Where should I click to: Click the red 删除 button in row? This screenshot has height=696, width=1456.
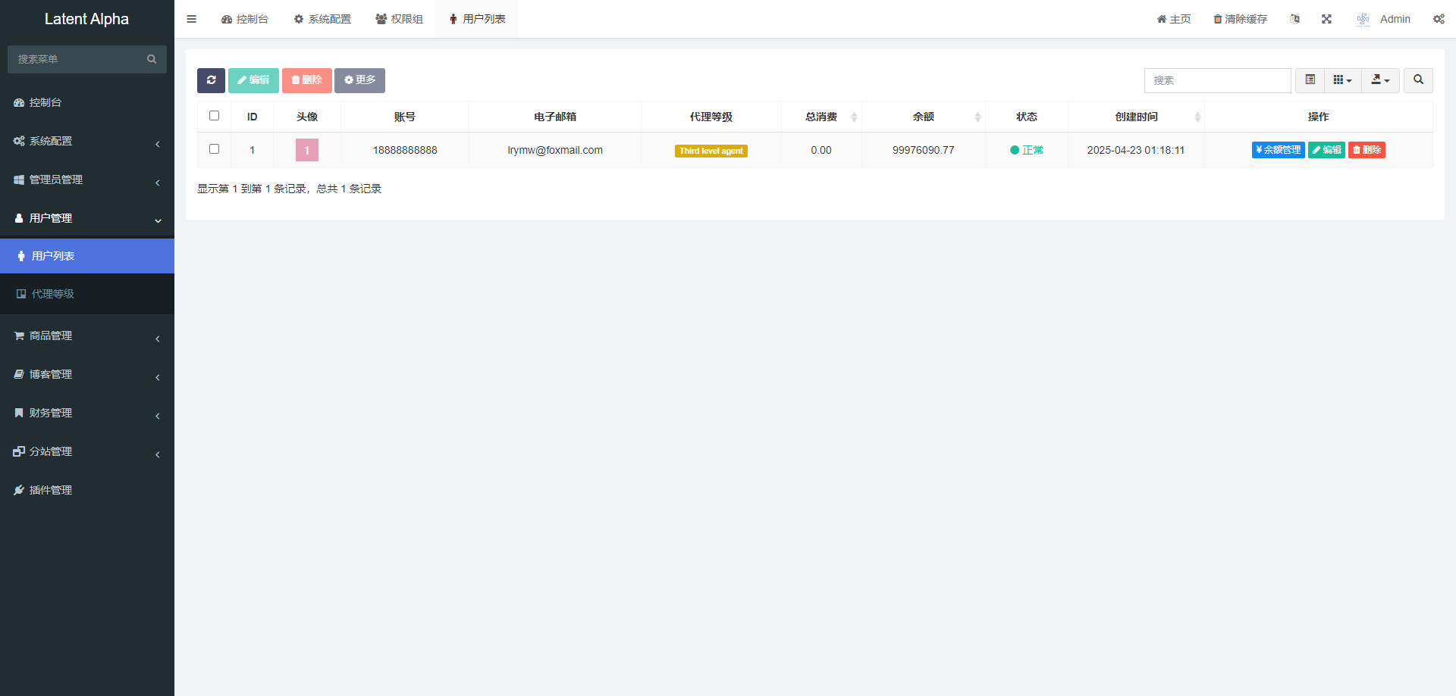[x=1367, y=150]
